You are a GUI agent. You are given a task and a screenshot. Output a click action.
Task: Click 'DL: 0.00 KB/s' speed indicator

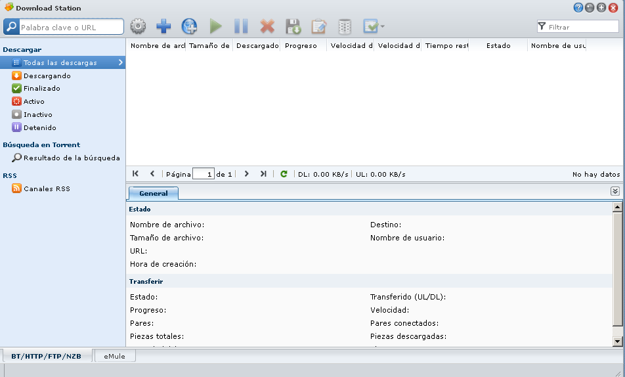pyautogui.click(x=323, y=174)
